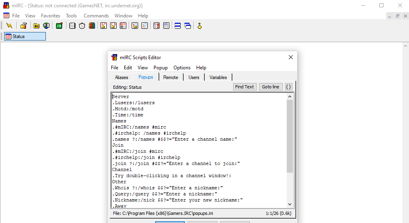Open the Favorites menu

[x=50, y=16]
